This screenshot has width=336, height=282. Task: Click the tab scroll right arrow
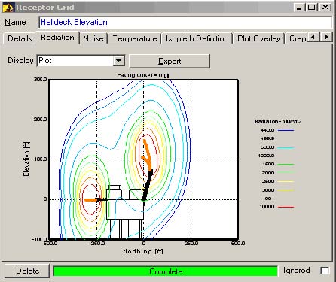(326, 37)
